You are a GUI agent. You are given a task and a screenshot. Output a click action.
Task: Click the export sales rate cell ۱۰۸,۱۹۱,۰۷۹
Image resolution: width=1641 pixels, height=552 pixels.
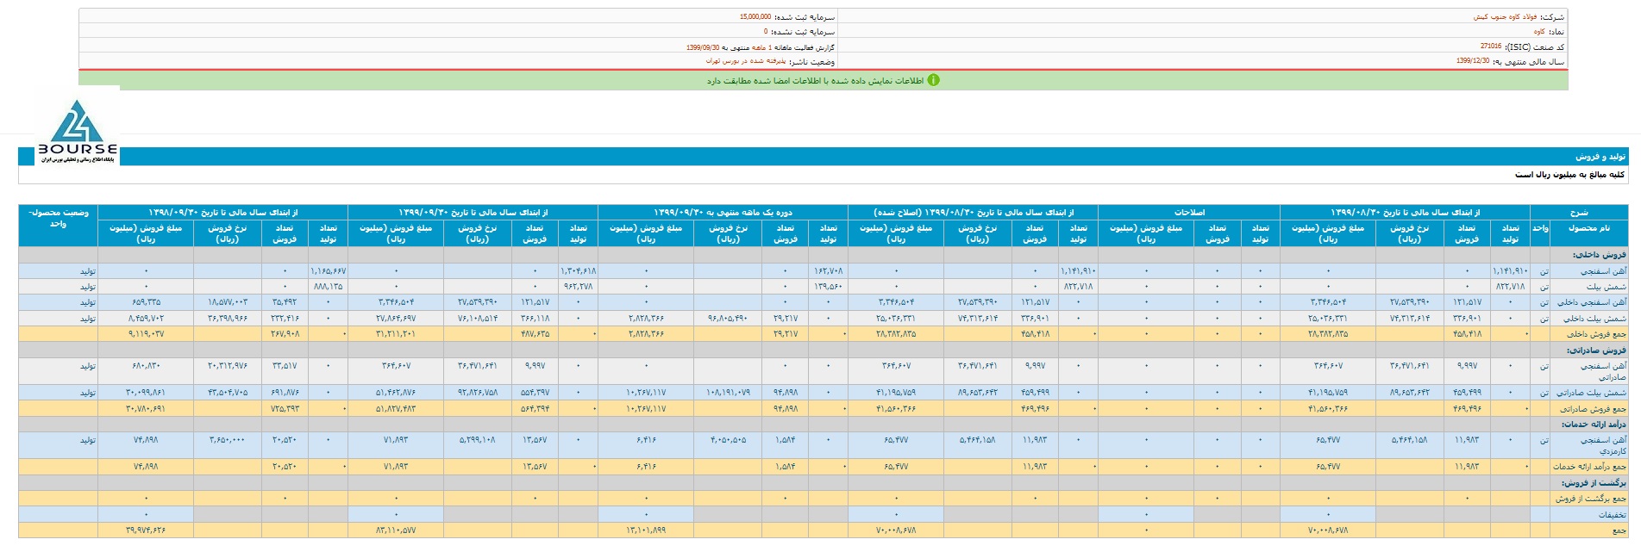727,393
